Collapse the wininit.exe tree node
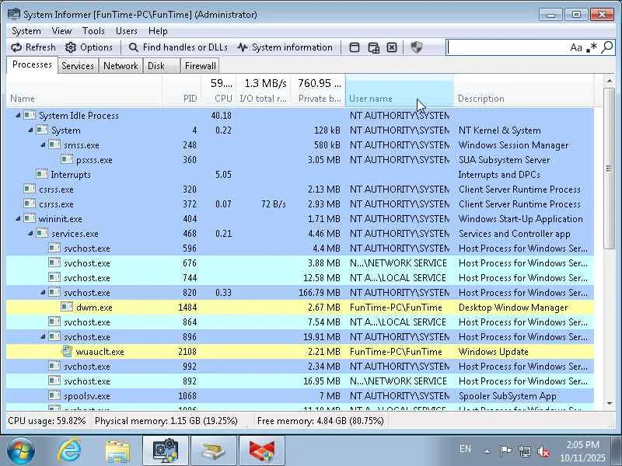This screenshot has width=622, height=466. (18, 219)
